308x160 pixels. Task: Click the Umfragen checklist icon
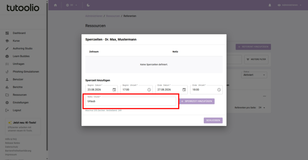(7, 64)
